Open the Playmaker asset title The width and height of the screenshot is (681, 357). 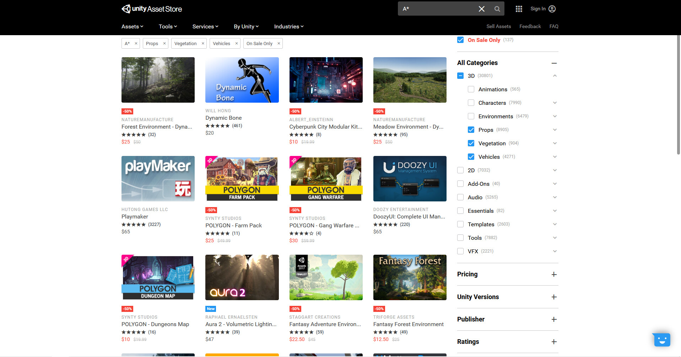click(135, 217)
